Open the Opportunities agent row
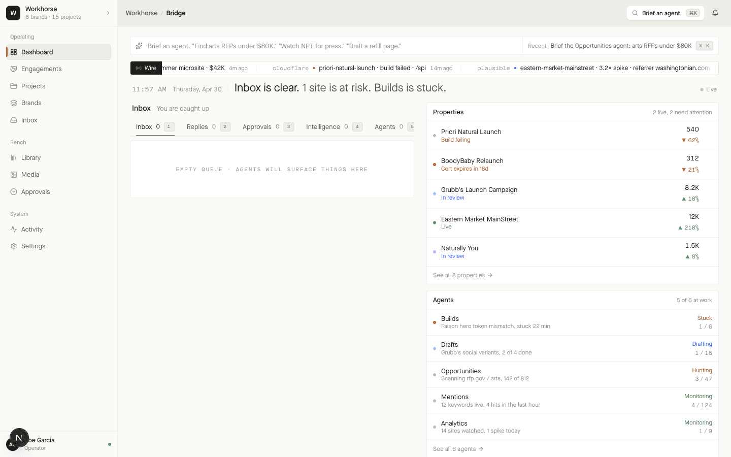Viewport: 731px width, 457px height. pyautogui.click(x=573, y=375)
